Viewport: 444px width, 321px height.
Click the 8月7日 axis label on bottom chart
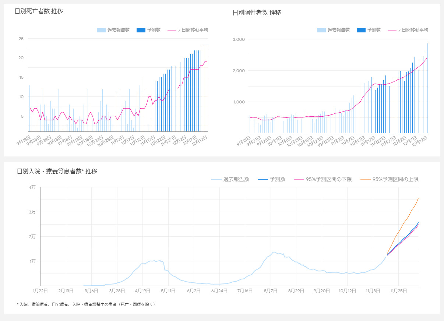point(271,291)
